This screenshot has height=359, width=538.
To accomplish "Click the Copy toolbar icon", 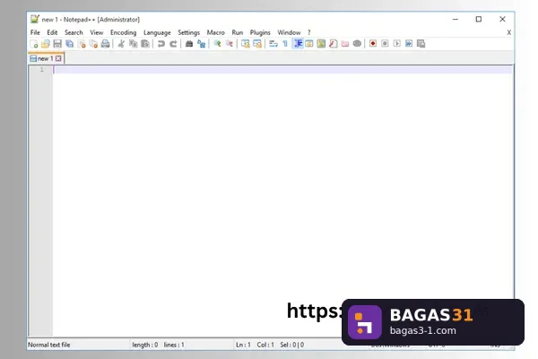I will pyautogui.click(x=133, y=44).
